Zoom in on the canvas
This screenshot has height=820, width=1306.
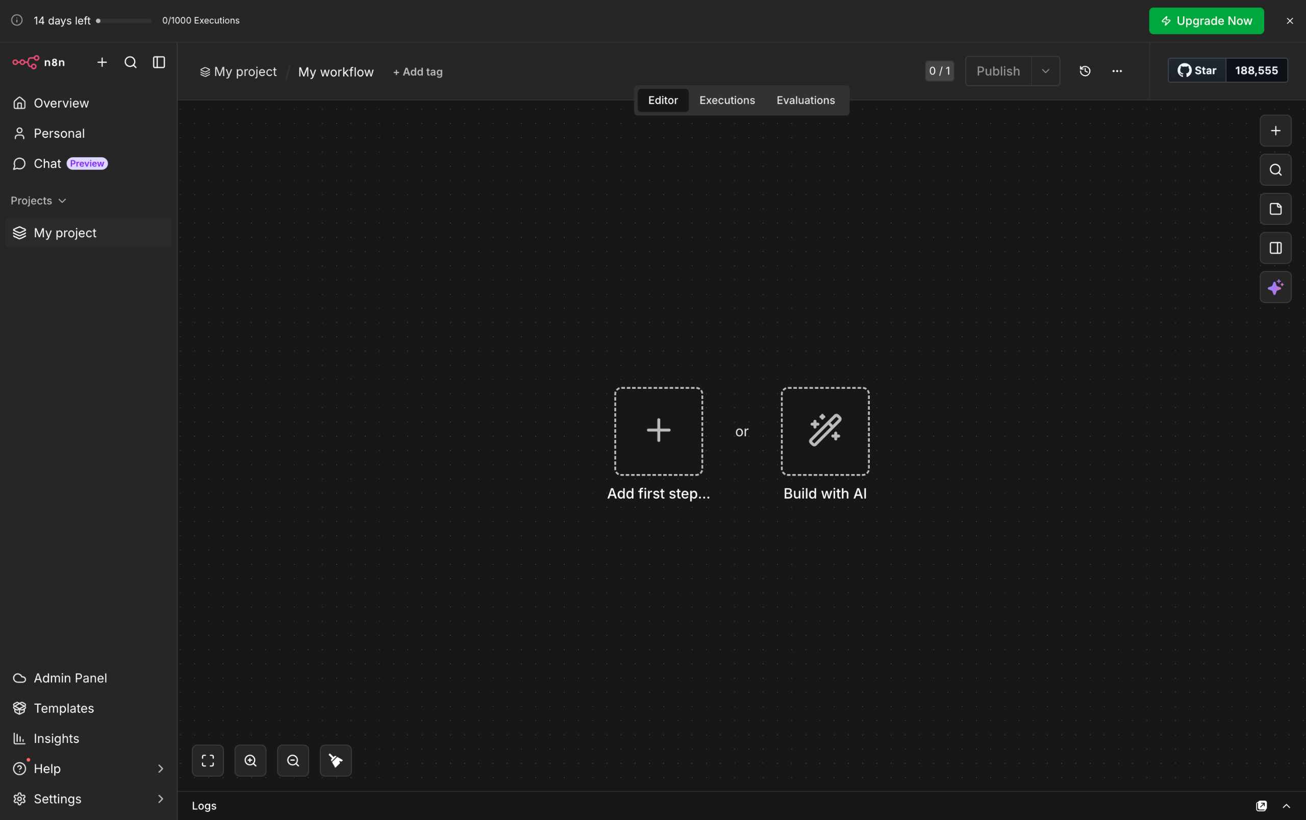pyautogui.click(x=250, y=760)
